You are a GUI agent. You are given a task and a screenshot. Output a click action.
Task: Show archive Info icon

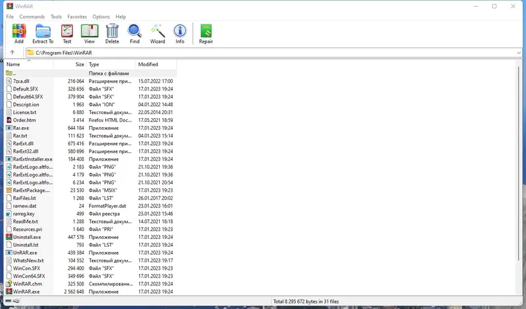pyautogui.click(x=179, y=31)
